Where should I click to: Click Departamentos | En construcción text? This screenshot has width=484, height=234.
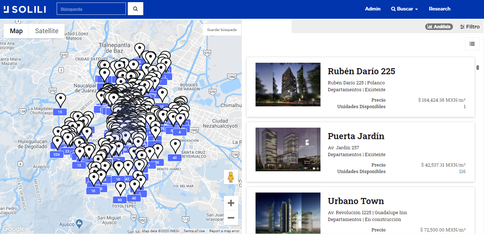[364, 219]
